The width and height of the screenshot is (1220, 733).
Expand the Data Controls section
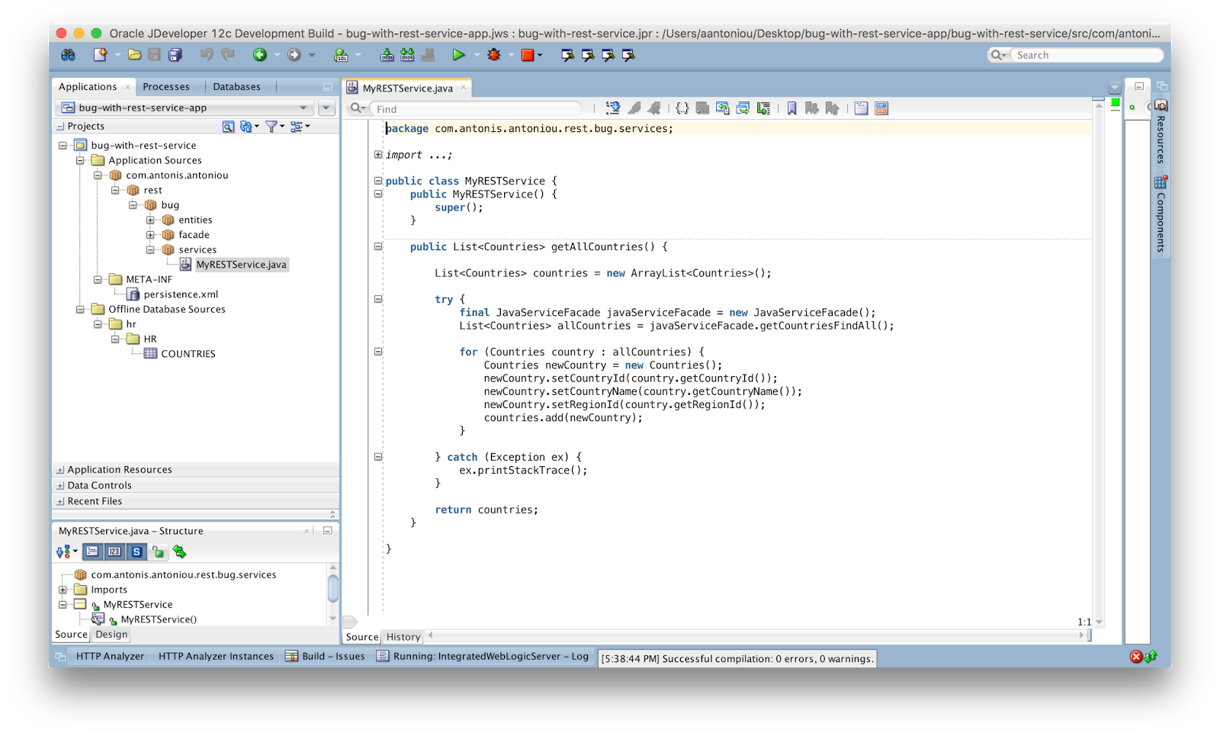click(60, 486)
